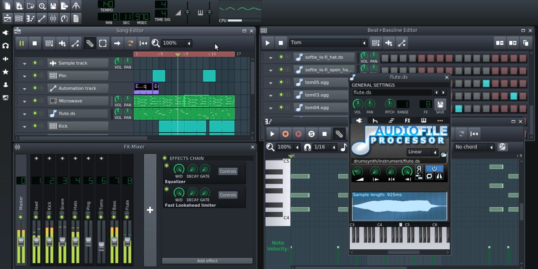Viewport: 538px width, 269px height.
Task: Open the No chord dropdown
Action: coord(491,147)
